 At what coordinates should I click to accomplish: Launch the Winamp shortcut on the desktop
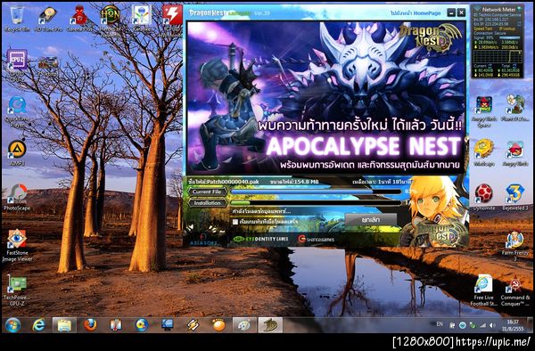484,153
